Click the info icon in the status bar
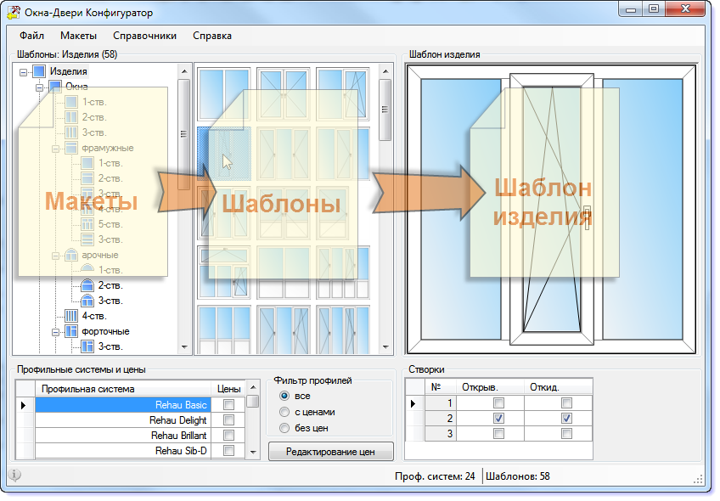720x501 pixels. click(14, 476)
